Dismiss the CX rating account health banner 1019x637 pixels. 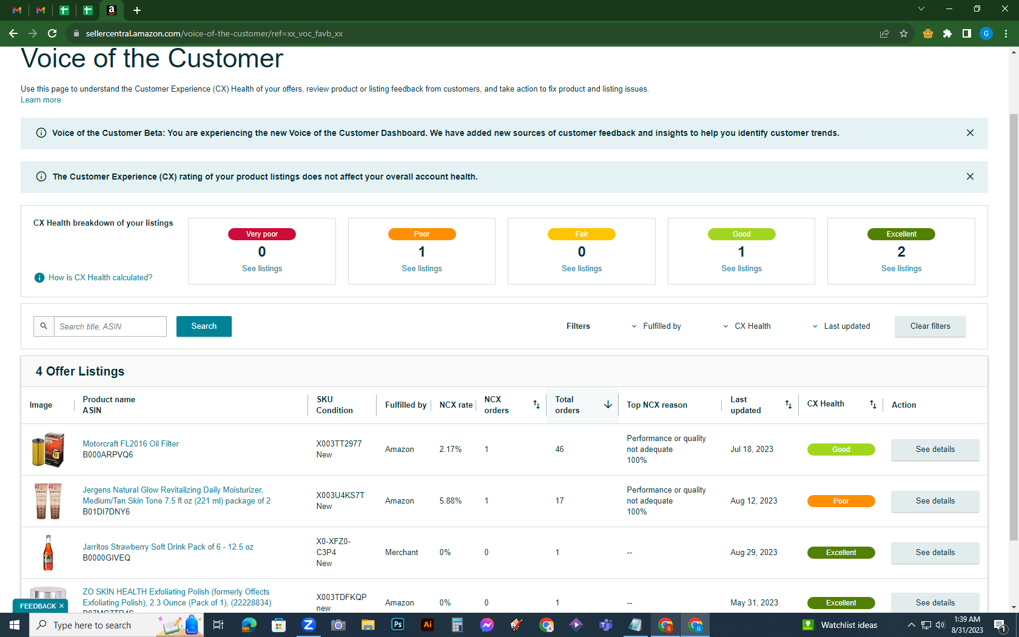pyautogui.click(x=970, y=177)
